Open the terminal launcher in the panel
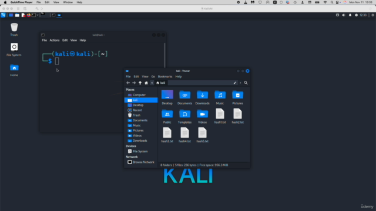The height and width of the screenshot is (211, 376). [33, 15]
